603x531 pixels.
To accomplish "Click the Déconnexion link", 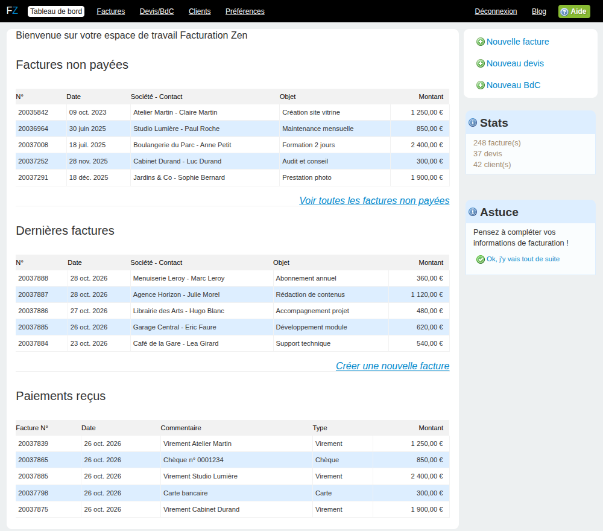I will 496,11.
